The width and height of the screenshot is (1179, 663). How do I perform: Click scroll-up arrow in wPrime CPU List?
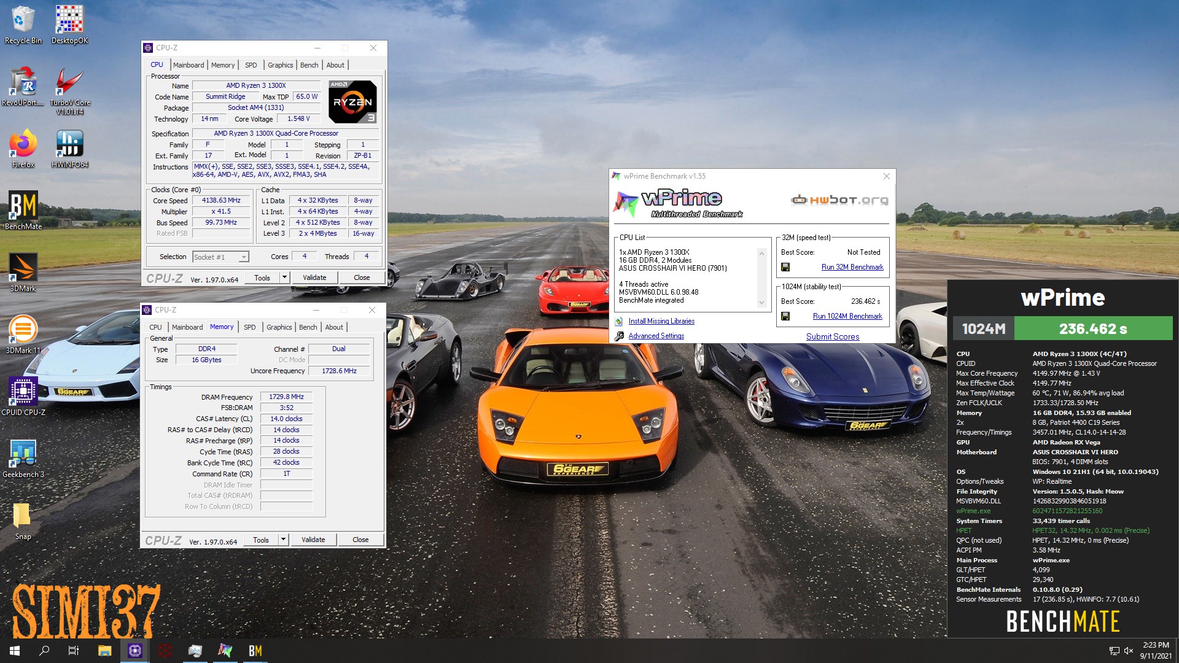(761, 253)
